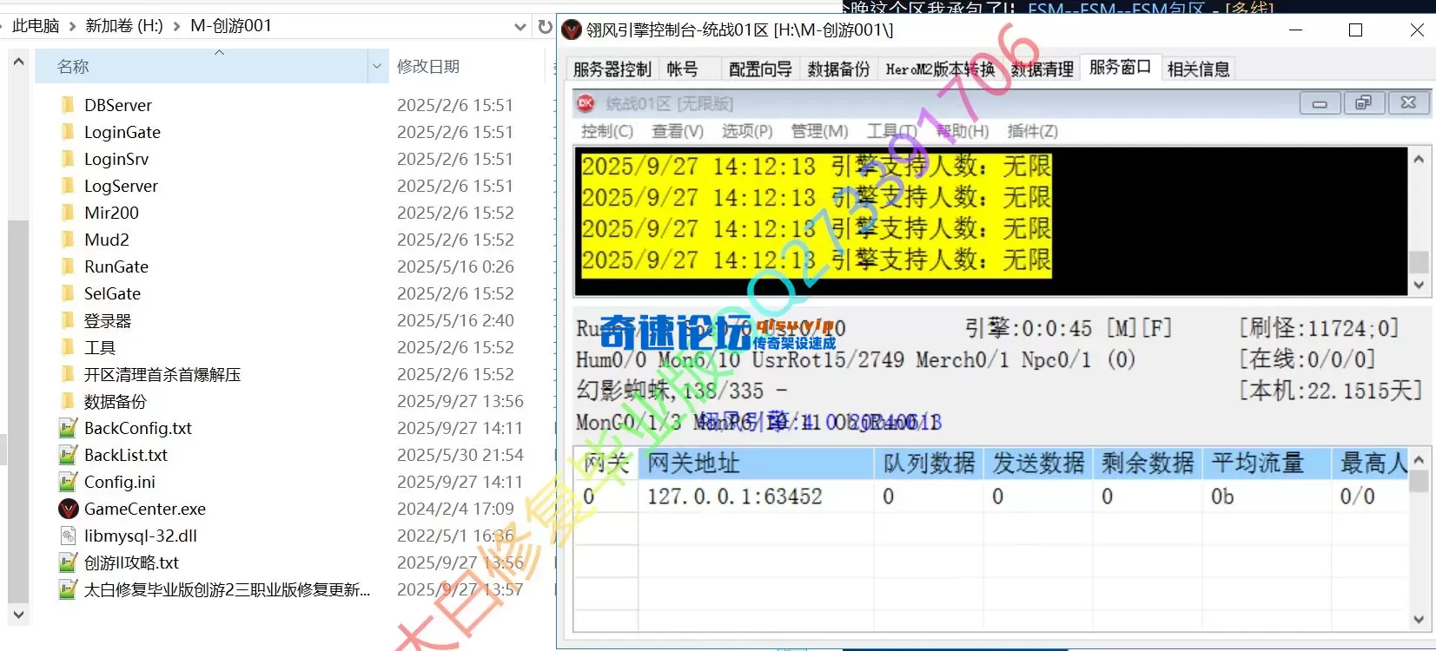Select the 开区清理首杀首爆解压 folder icon
This screenshot has width=1436, height=651.
pyautogui.click(x=68, y=374)
